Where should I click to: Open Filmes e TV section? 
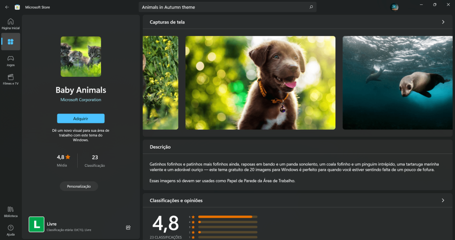pos(11,79)
